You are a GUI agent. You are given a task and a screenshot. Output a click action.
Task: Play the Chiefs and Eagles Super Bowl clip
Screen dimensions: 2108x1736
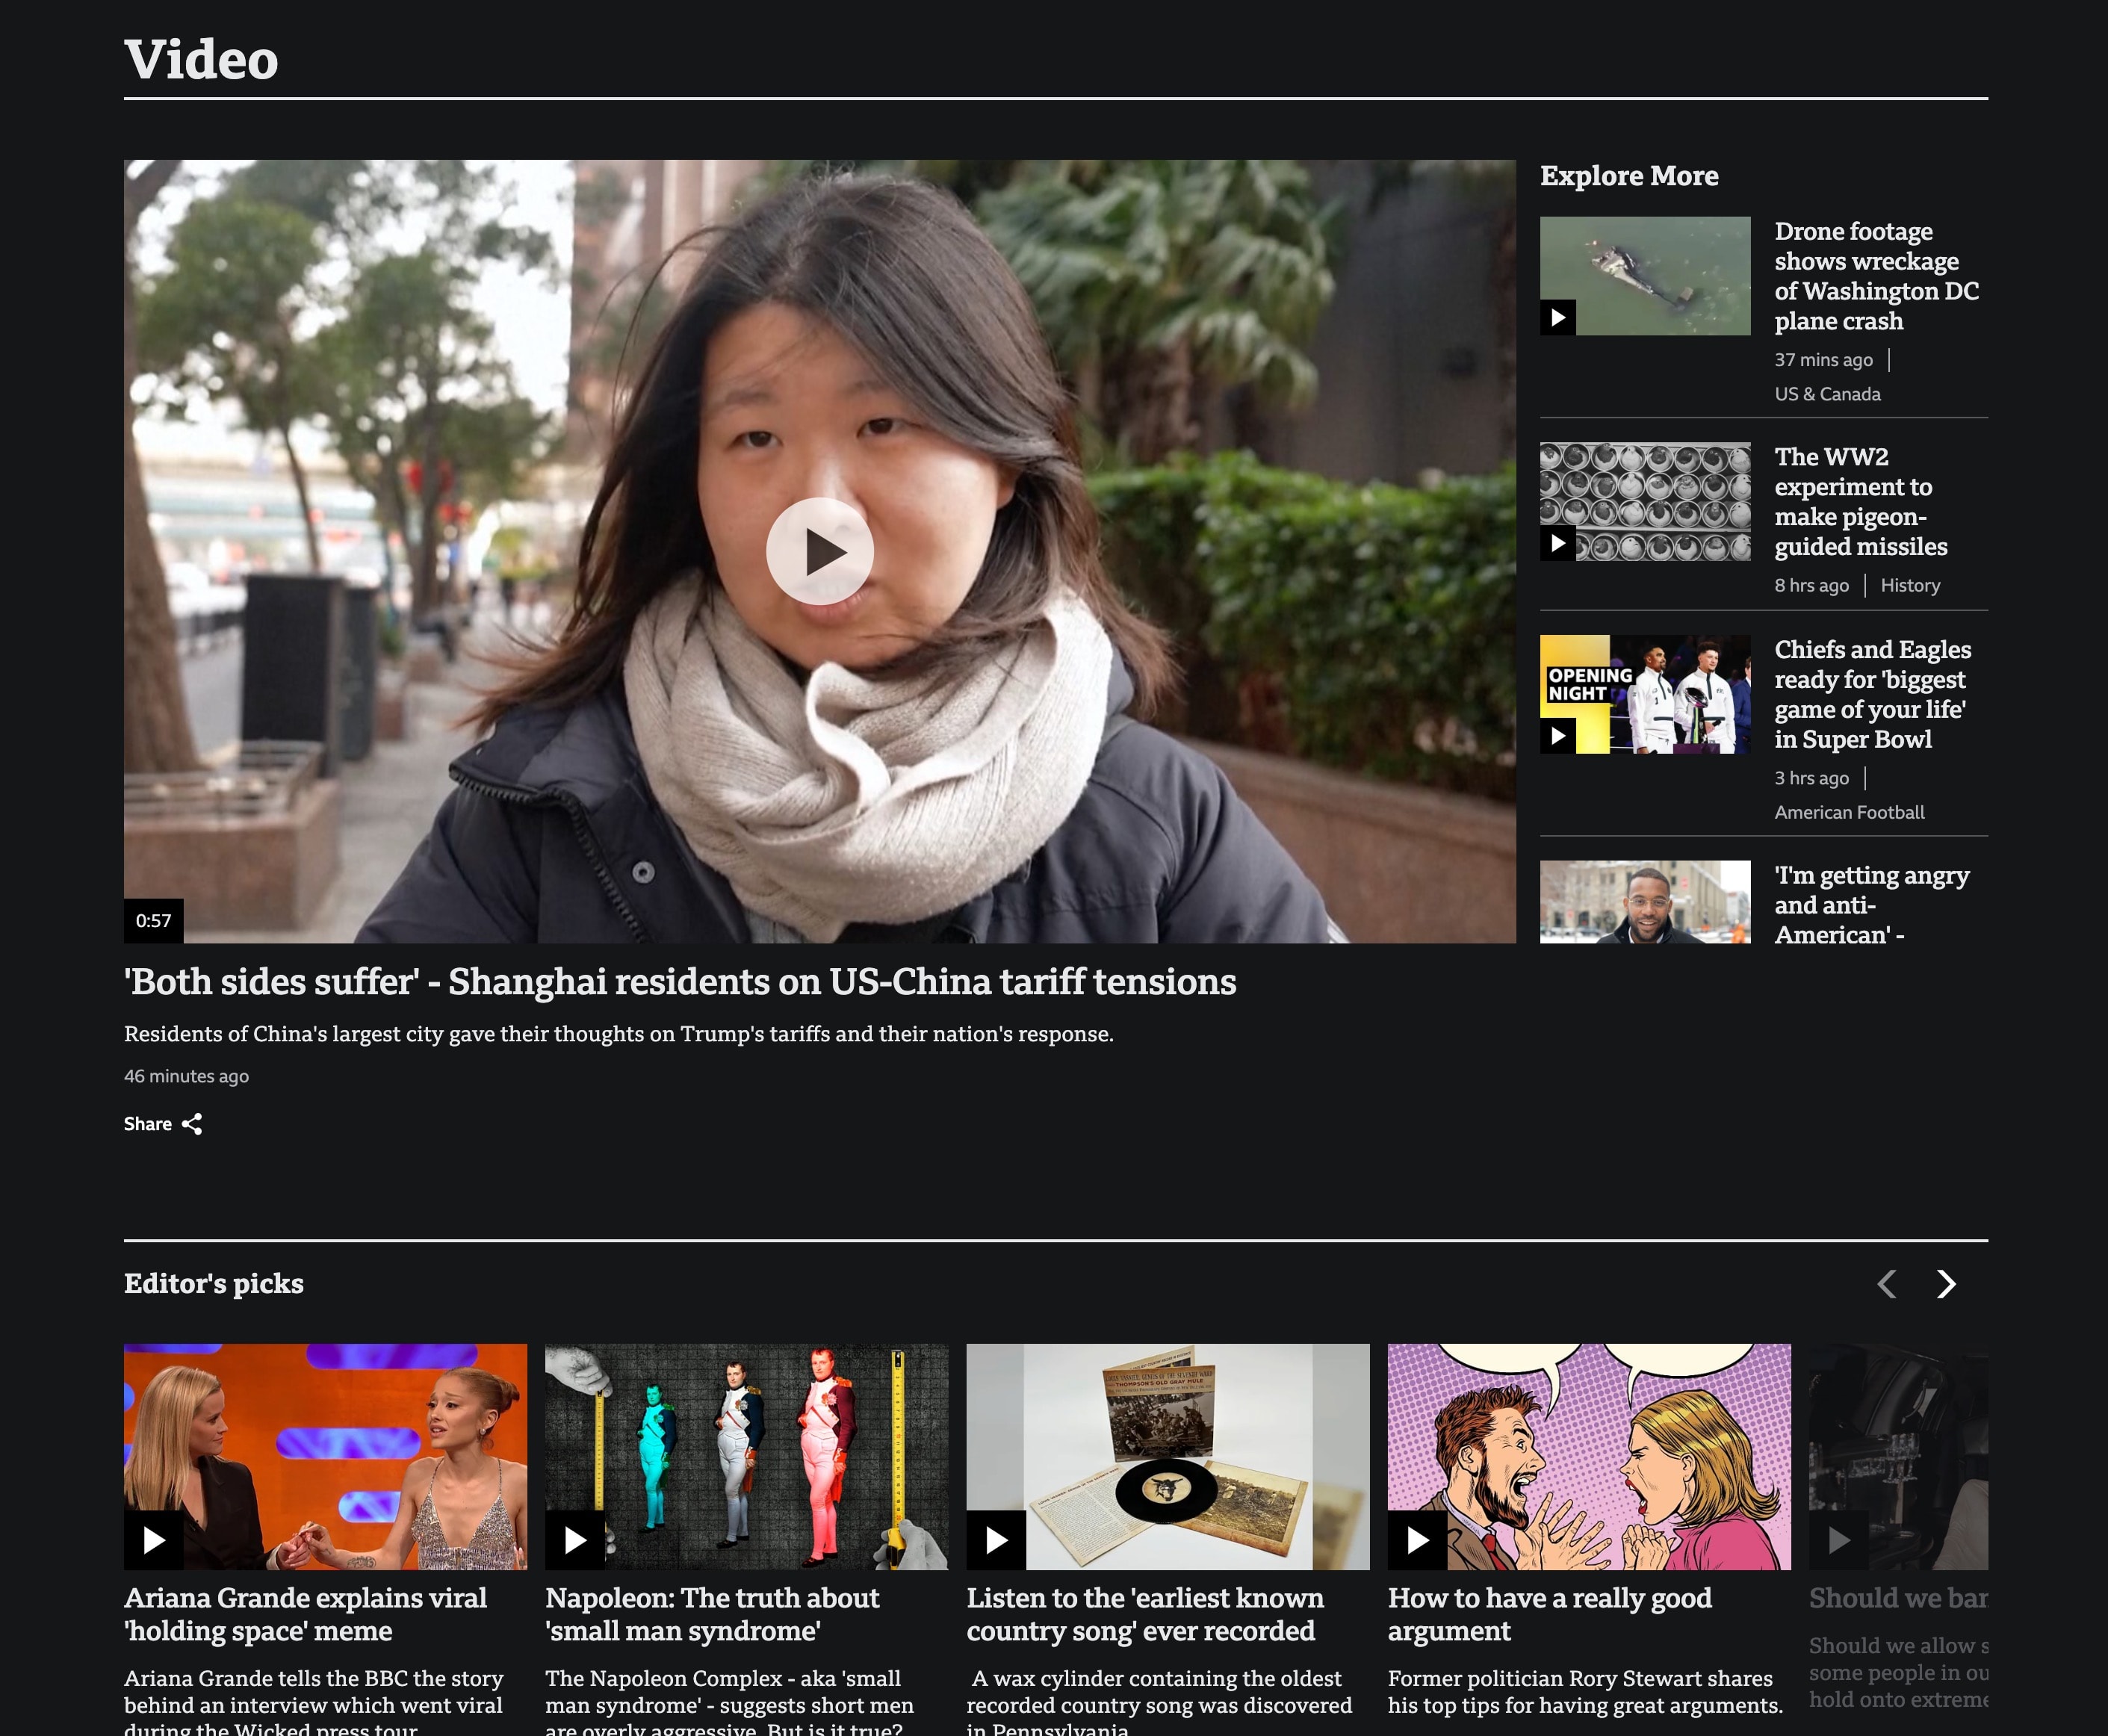pyautogui.click(x=1557, y=736)
